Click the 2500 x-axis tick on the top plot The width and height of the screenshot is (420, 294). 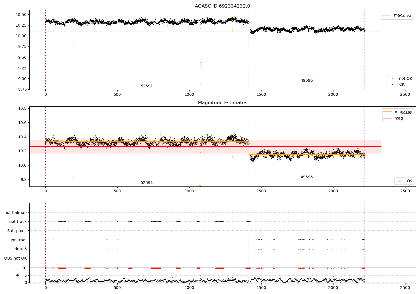pyautogui.click(x=405, y=95)
